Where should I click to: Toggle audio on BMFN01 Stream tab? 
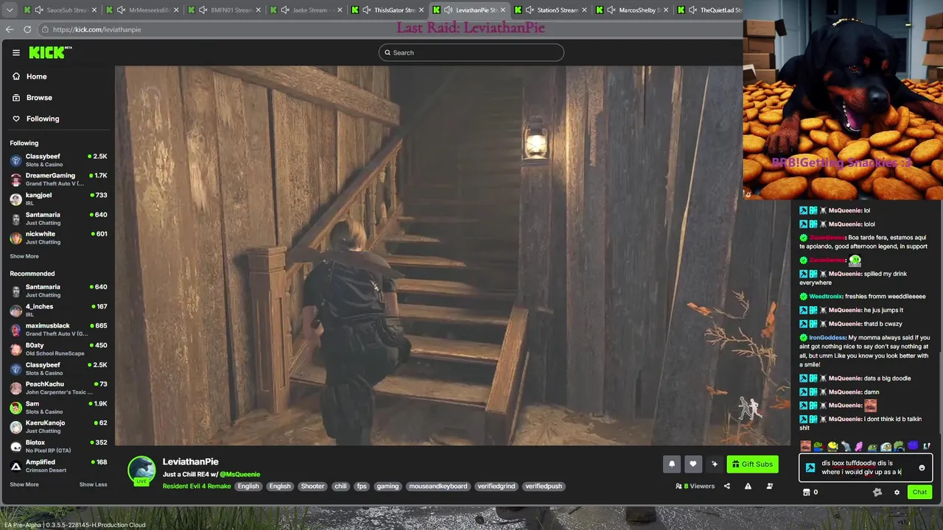[x=203, y=10]
